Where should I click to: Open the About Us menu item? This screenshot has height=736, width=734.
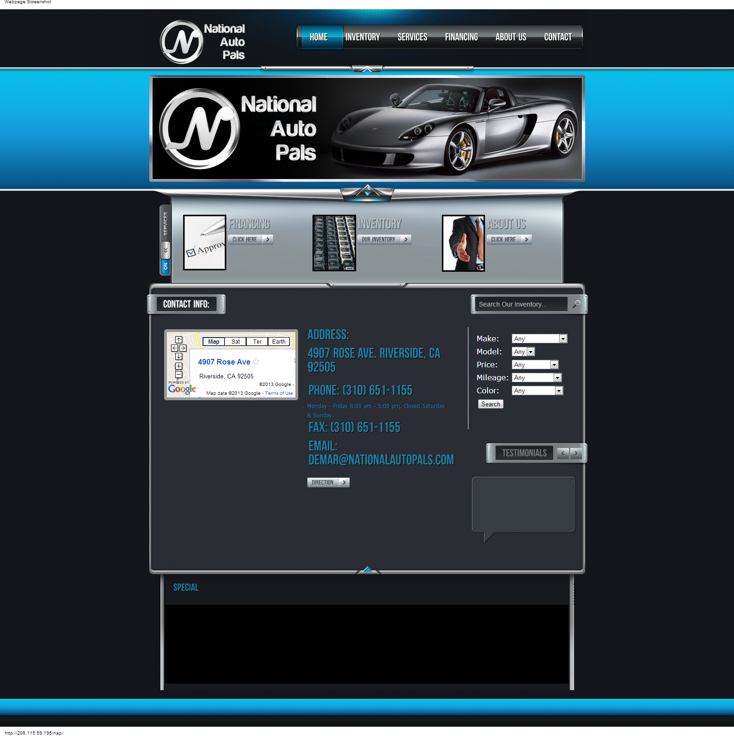511,37
